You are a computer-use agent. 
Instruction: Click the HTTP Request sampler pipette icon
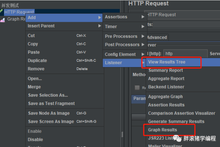2,12
